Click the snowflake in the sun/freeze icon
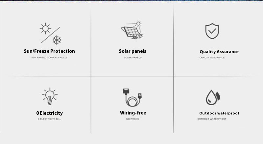The image size is (263, 144). [57, 40]
